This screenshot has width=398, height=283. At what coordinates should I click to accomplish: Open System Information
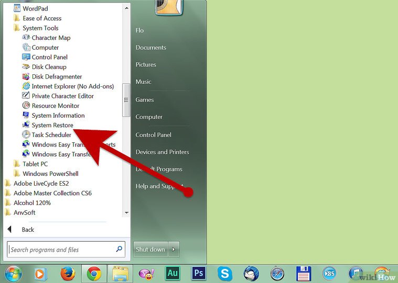click(53, 116)
